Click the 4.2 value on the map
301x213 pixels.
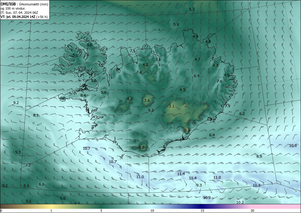click(145, 65)
